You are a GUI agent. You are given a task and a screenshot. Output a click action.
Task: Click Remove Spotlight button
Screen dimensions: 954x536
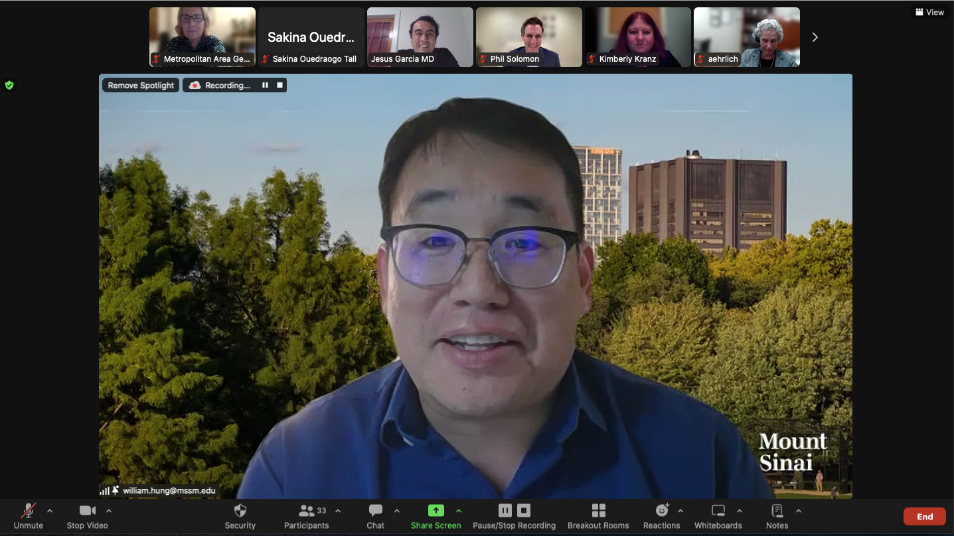coord(141,85)
